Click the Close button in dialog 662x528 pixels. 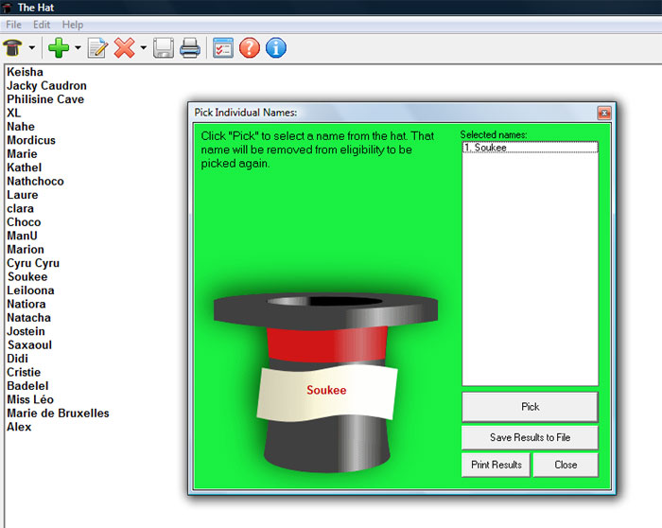tap(566, 465)
